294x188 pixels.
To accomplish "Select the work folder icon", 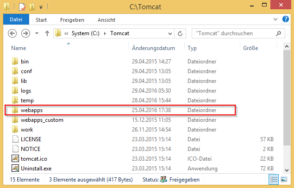I will coord(15,130).
